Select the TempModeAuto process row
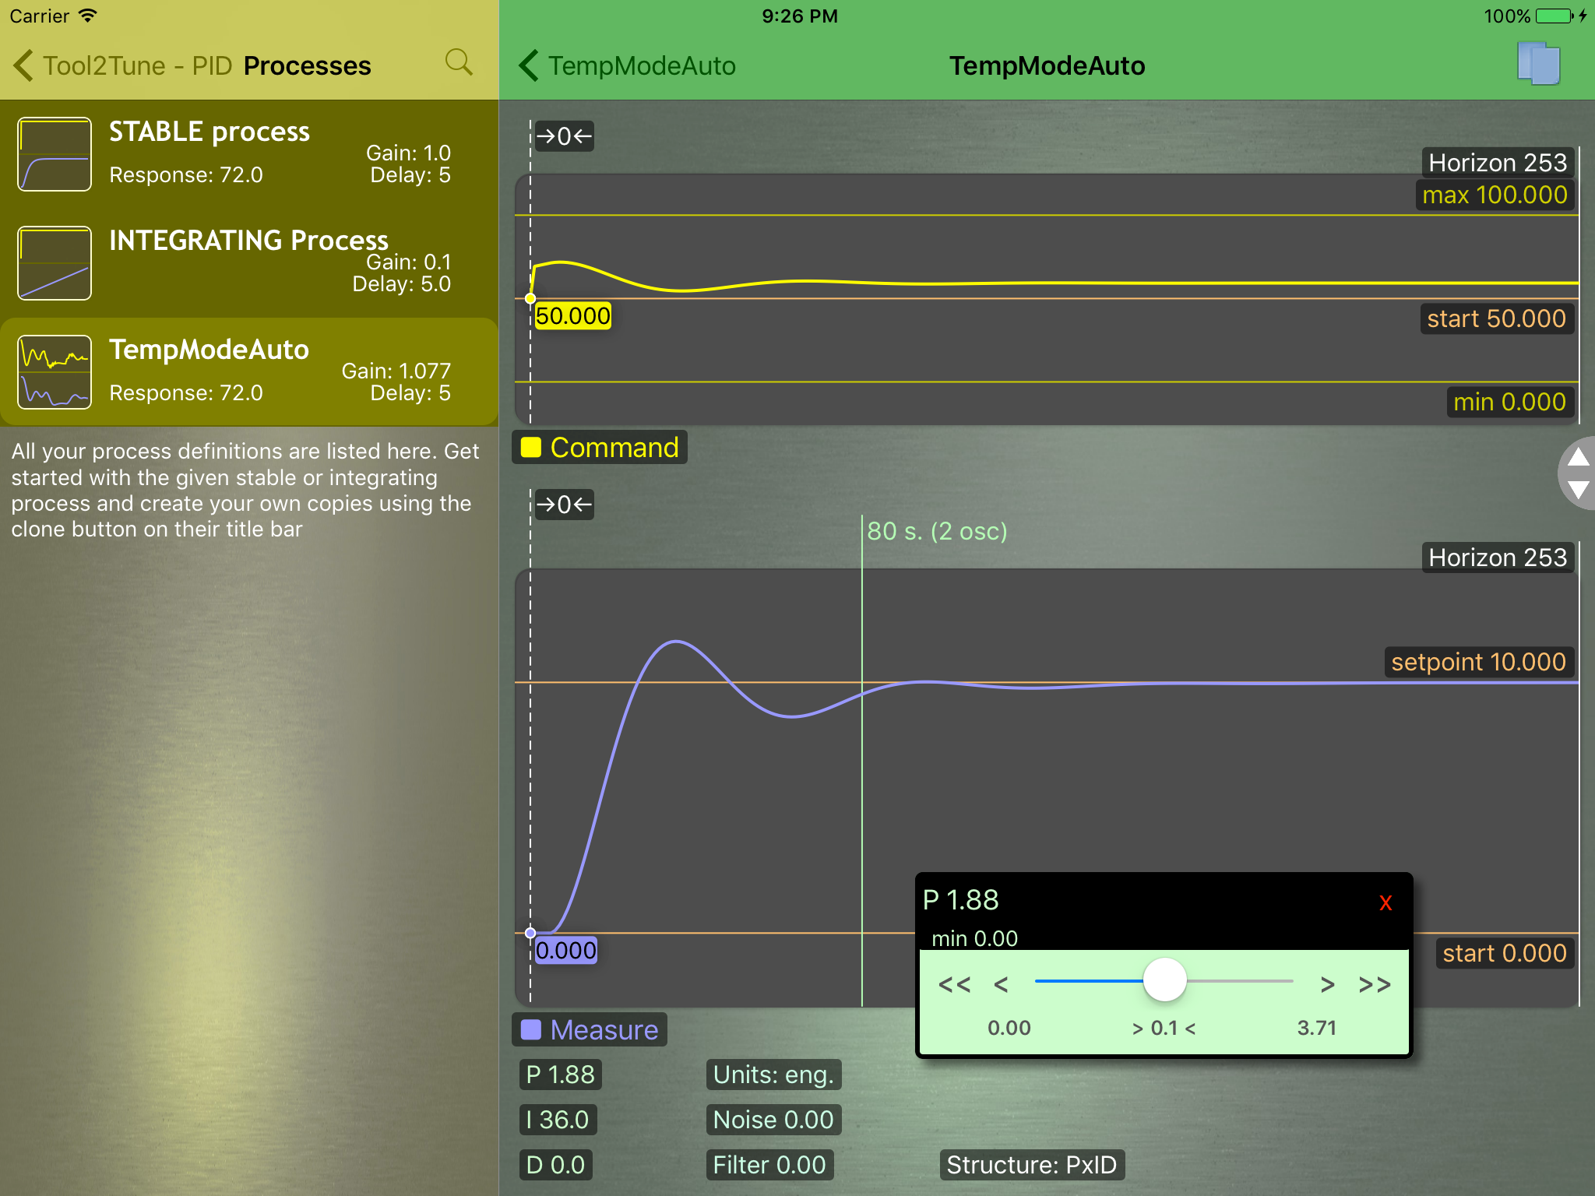 (249, 372)
